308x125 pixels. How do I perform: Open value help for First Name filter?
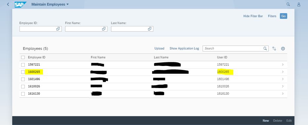(104, 29)
